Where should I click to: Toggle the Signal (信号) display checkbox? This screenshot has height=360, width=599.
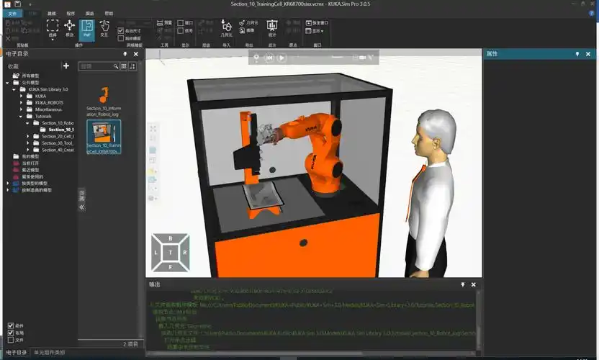[x=181, y=31]
